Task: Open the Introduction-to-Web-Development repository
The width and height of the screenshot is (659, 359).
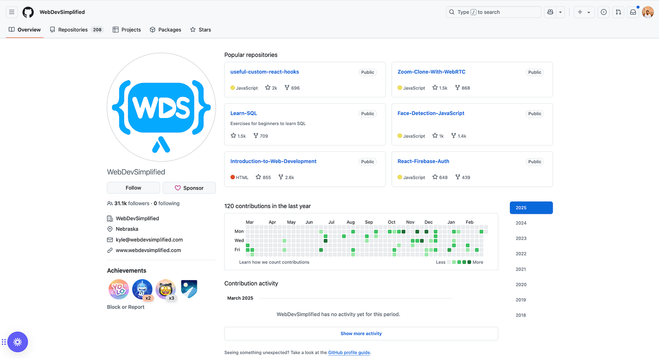Action: [273, 162]
